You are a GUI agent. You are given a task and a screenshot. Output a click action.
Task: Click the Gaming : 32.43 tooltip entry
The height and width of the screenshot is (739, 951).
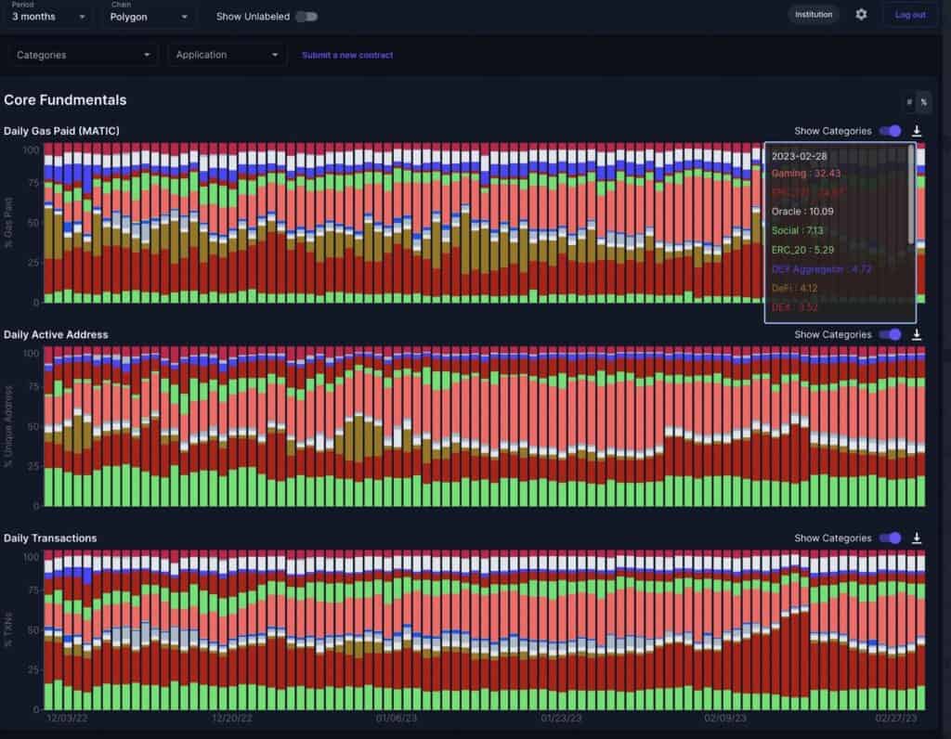(x=806, y=174)
